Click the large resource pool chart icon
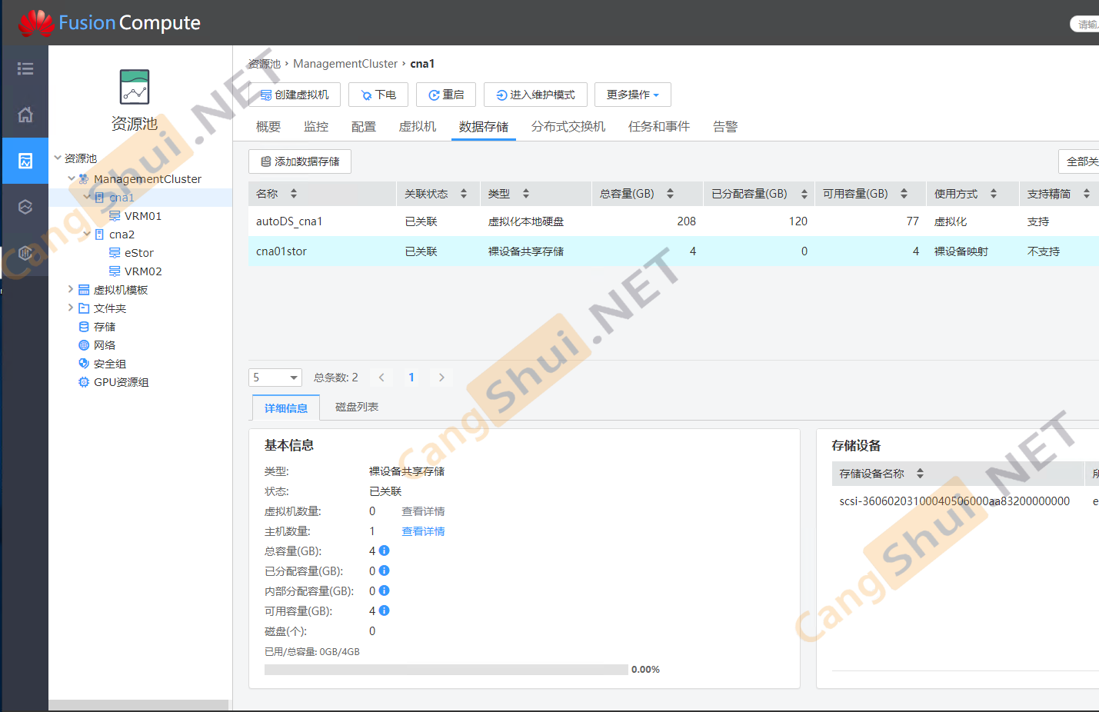This screenshot has height=712, width=1099. (x=135, y=87)
